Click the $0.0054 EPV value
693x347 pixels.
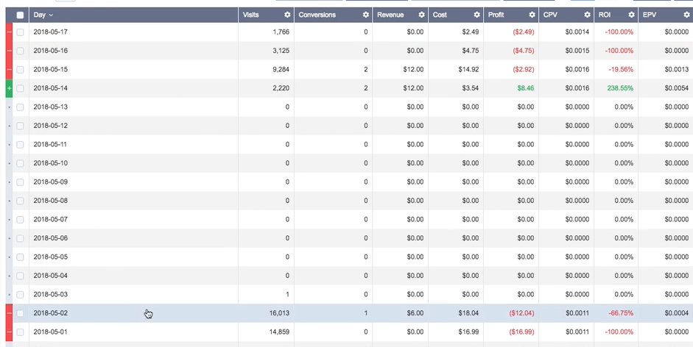tap(677, 88)
